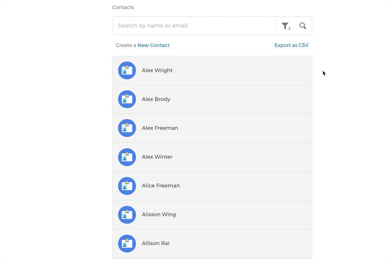Click Alex Brody's contact card avatar
390x259 pixels.
click(127, 99)
